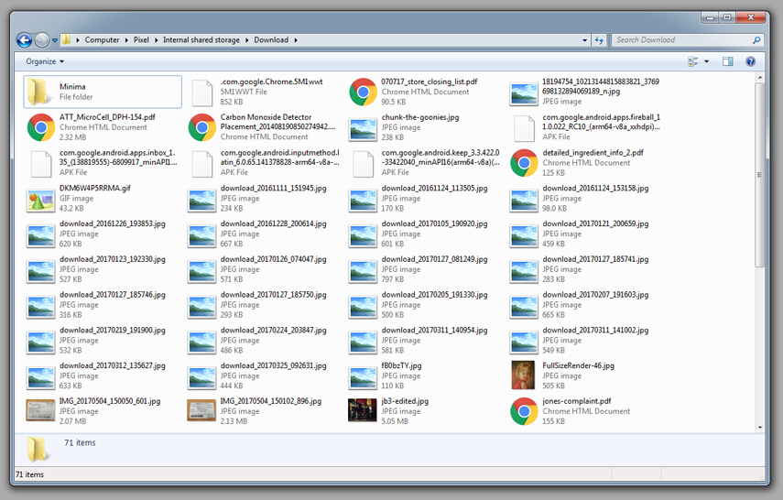Open Help with the question mark icon
The image size is (783, 500).
(x=750, y=61)
